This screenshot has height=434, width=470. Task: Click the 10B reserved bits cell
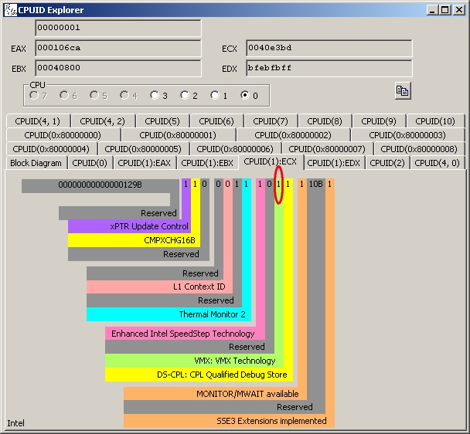coord(316,185)
